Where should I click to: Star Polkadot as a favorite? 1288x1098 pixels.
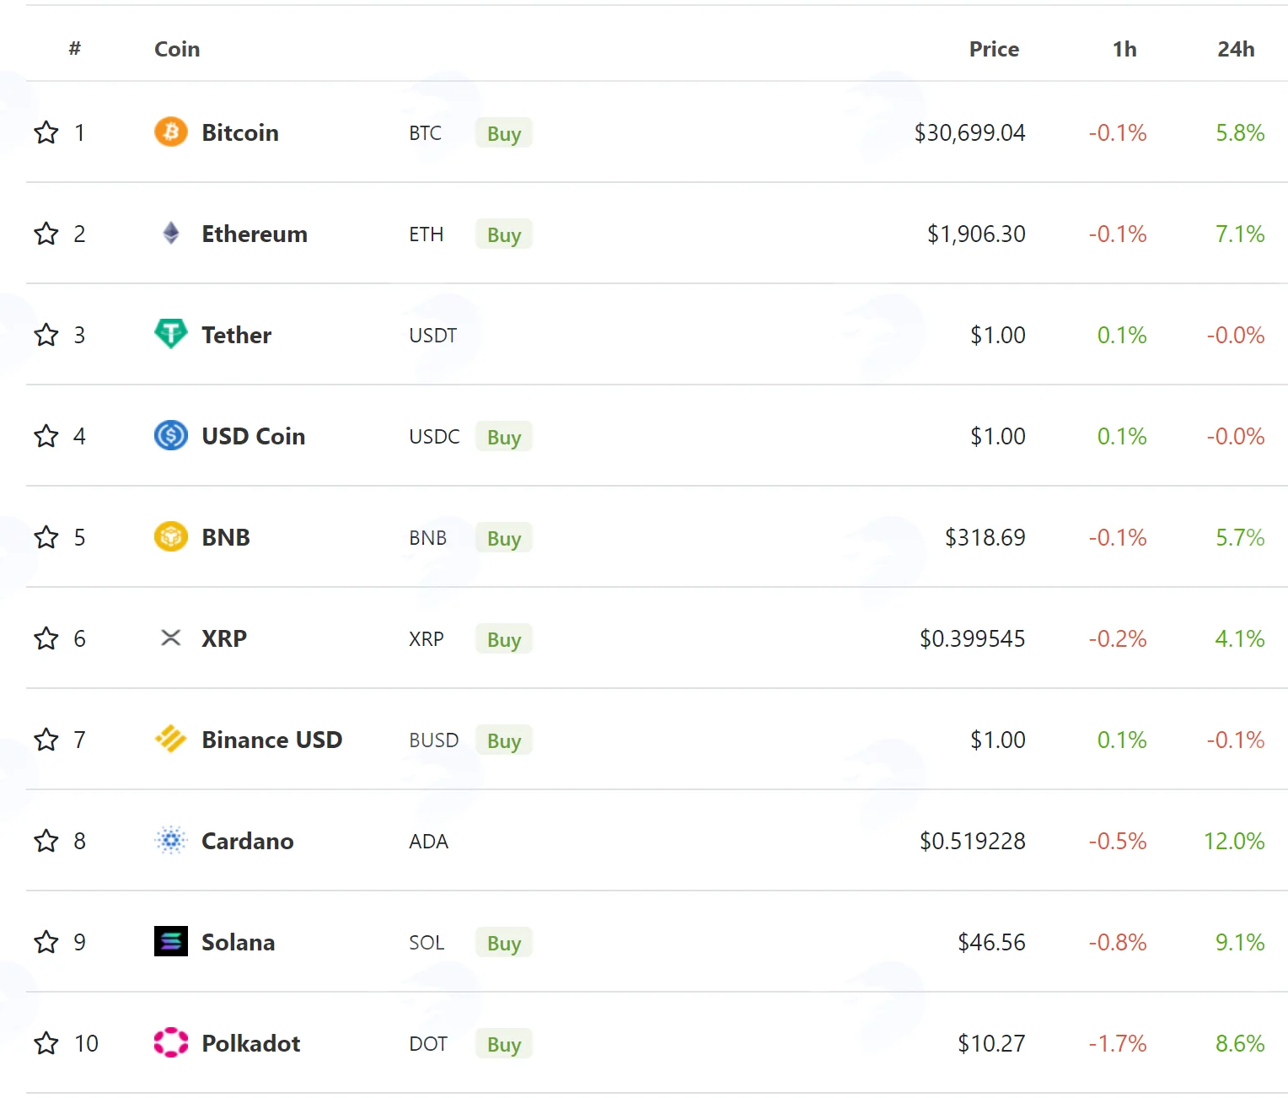click(x=46, y=1043)
